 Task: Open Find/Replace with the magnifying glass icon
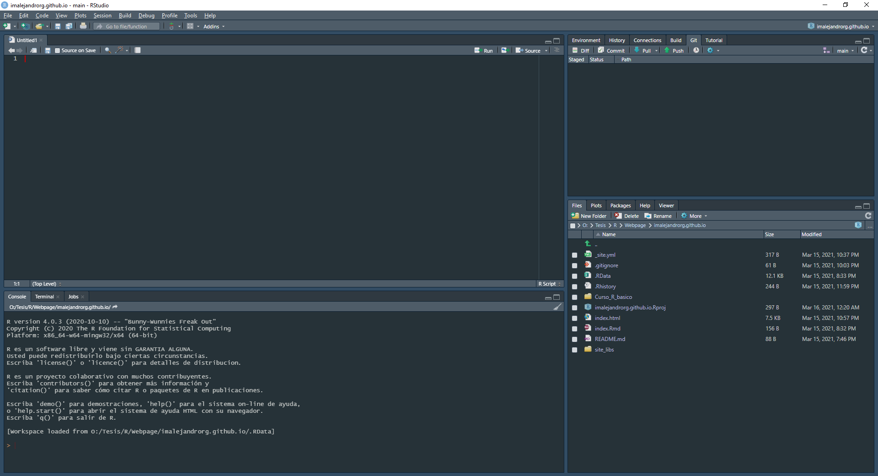tap(107, 50)
